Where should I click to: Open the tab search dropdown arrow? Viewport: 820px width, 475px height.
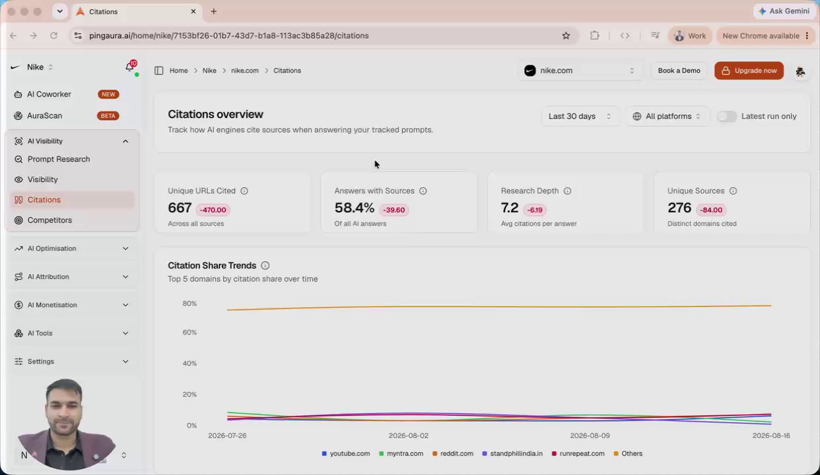coord(60,11)
